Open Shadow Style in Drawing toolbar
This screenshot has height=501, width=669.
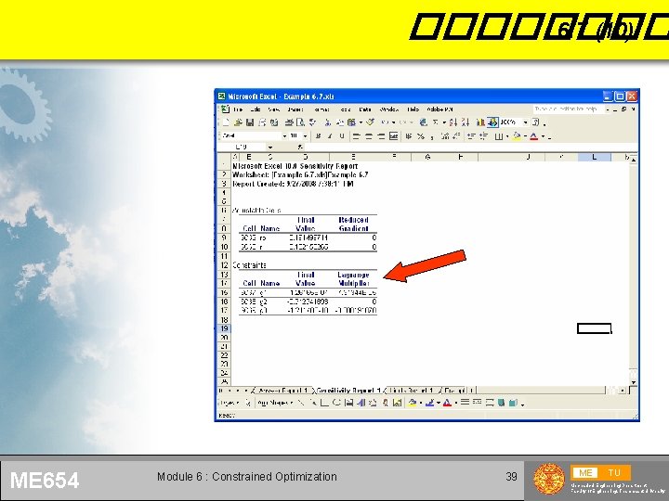[502, 402]
